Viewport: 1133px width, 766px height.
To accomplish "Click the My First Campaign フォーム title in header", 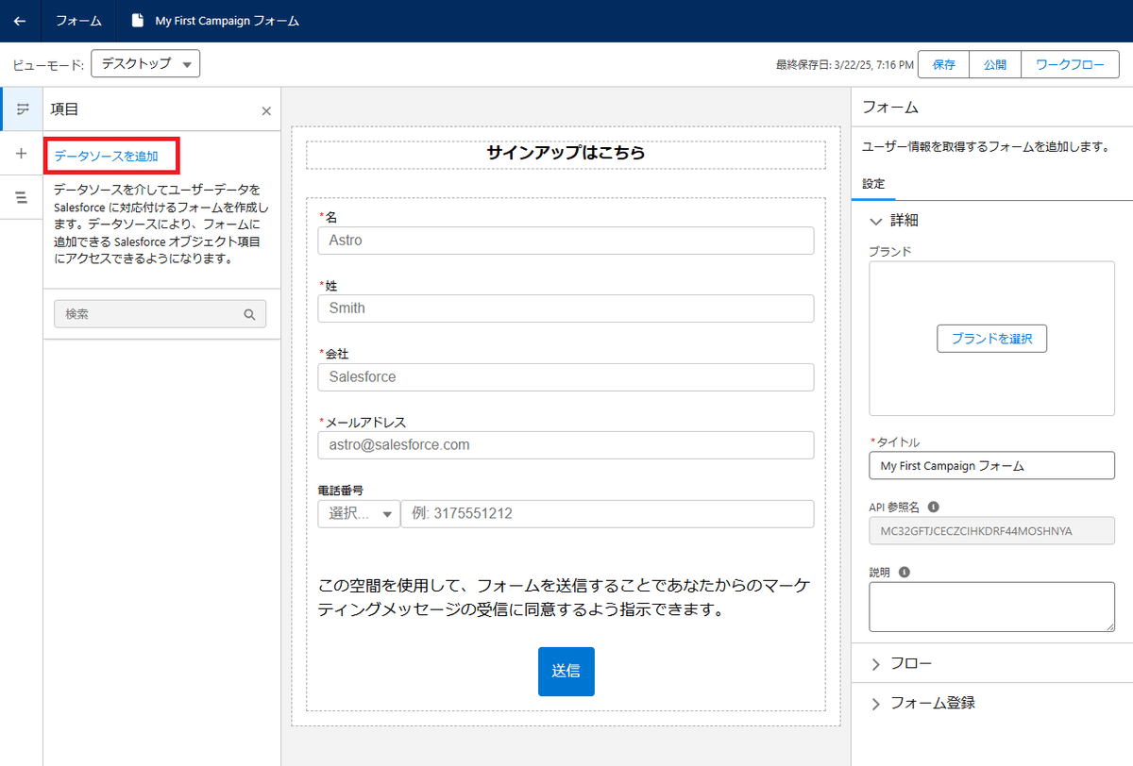I will 228,21.
